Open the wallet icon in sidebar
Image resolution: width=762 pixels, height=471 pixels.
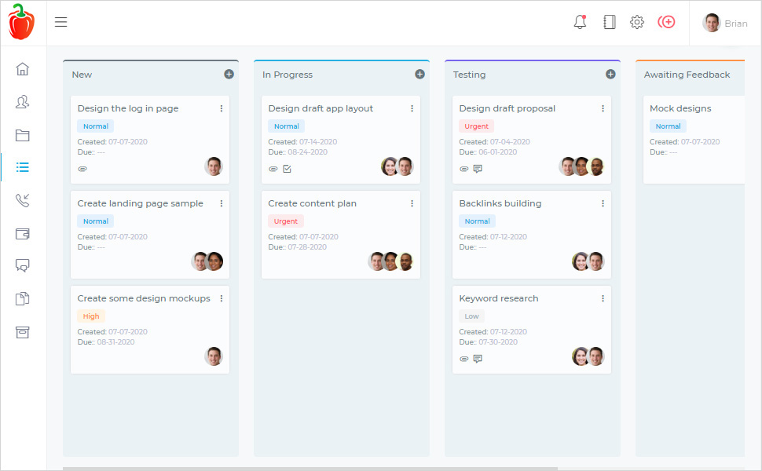(x=23, y=233)
